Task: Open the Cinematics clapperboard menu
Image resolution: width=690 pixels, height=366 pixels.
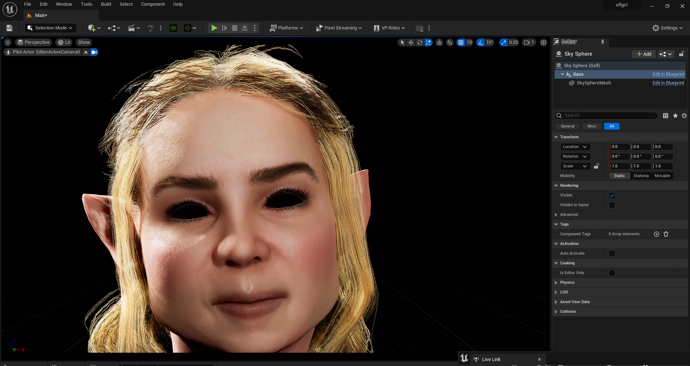Action: (x=134, y=28)
